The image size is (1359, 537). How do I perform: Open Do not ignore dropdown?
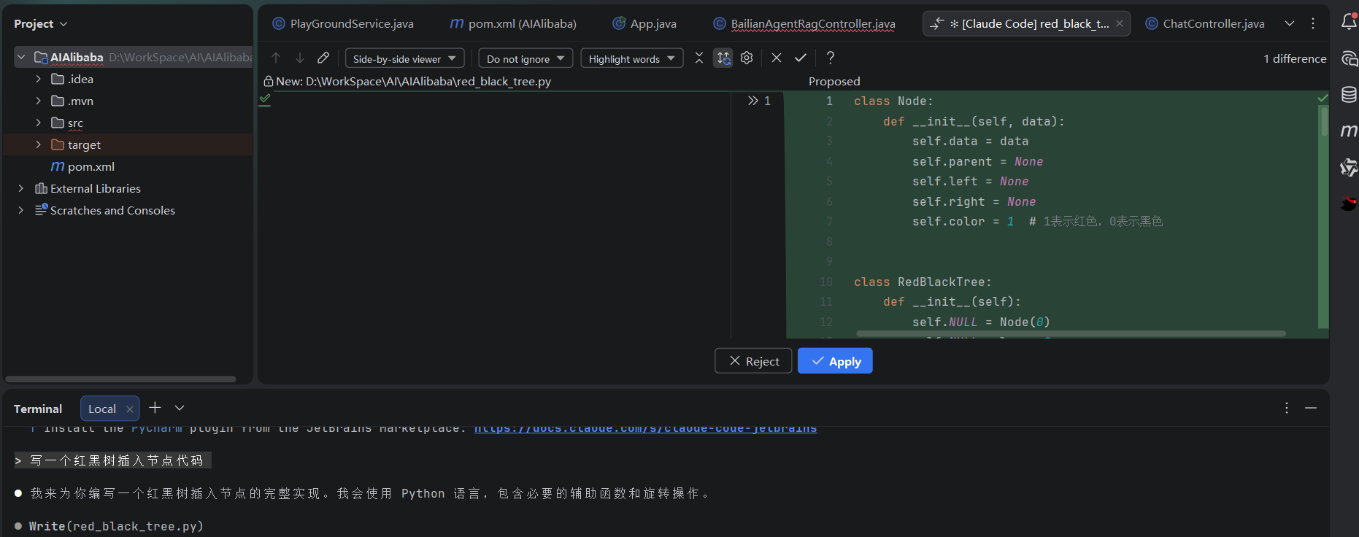(525, 58)
